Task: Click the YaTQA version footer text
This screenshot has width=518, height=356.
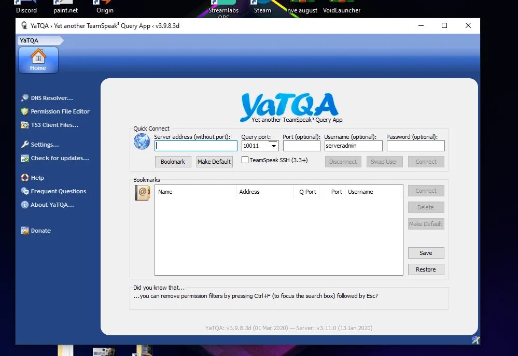Action: (289, 328)
